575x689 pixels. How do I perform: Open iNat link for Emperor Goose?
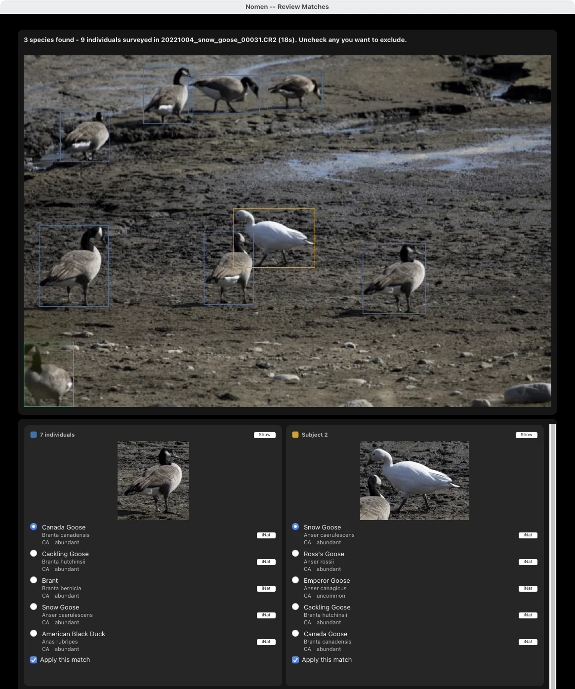[x=528, y=589]
